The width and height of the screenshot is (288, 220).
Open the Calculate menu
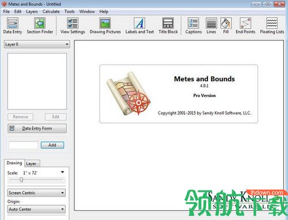click(51, 12)
